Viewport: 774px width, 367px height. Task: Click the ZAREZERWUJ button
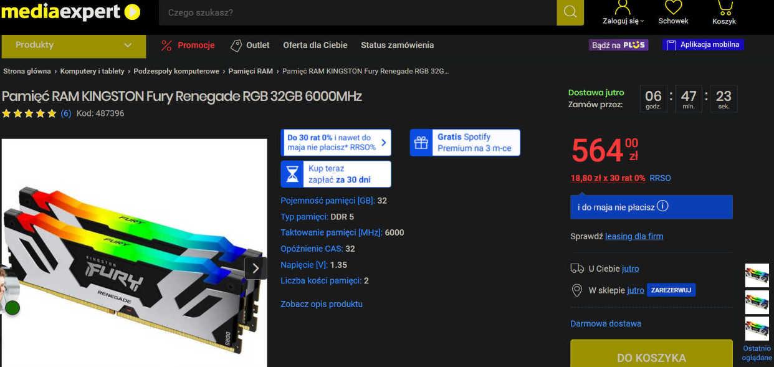[671, 290]
